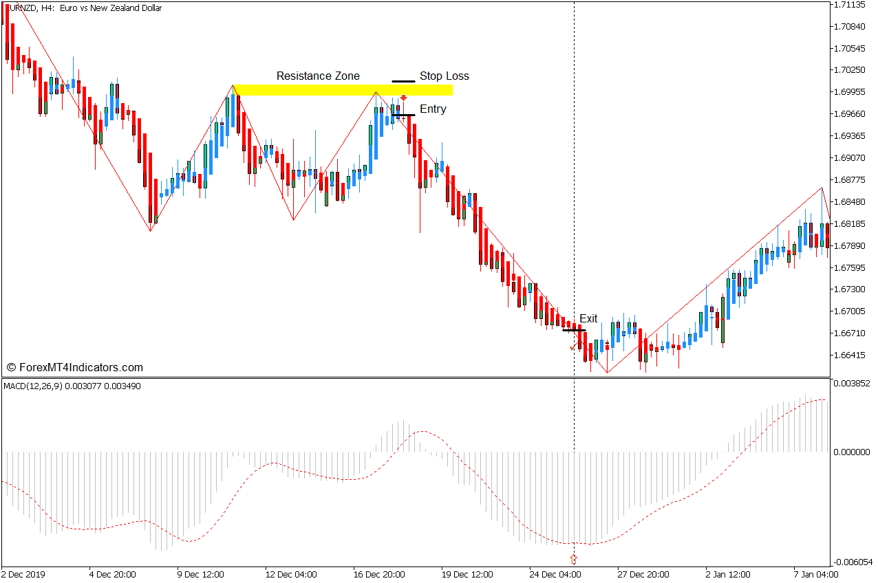Select the black Stop Loss line marker
The image size is (878, 583).
(x=403, y=82)
